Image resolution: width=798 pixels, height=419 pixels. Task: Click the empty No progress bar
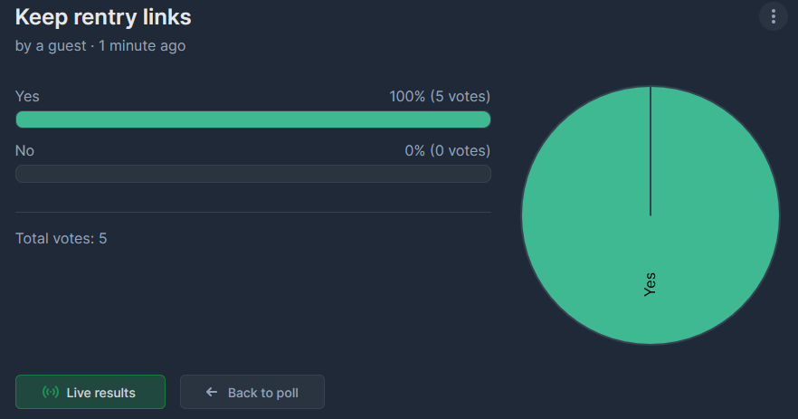point(253,174)
